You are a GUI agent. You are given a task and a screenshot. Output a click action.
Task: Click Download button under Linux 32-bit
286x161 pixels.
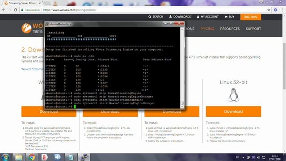point(233,111)
